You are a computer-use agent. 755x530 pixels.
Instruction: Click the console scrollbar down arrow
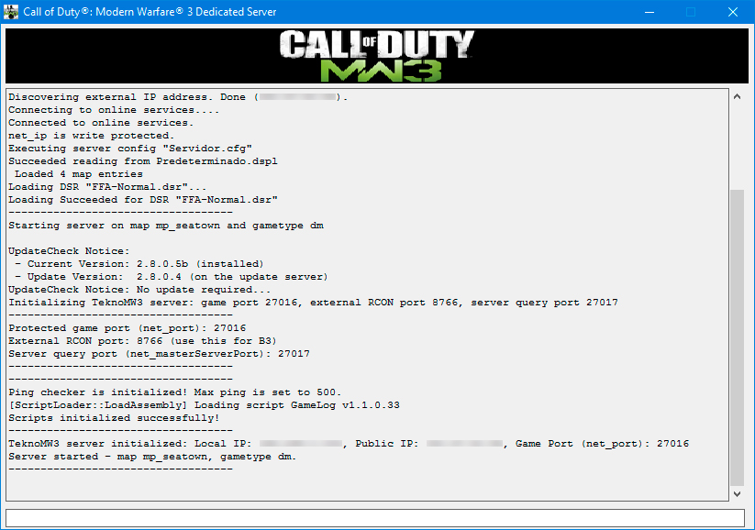(x=737, y=494)
